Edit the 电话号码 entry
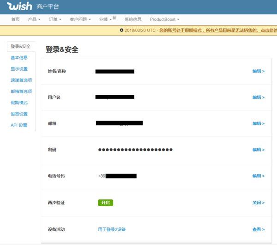This screenshot has height=245, width=277. tap(258, 176)
